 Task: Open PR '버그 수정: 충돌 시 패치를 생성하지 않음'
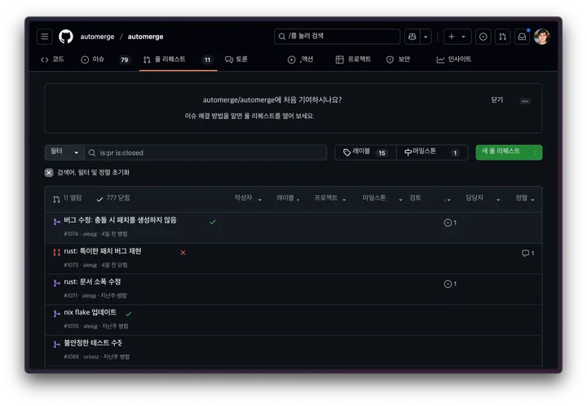(120, 220)
